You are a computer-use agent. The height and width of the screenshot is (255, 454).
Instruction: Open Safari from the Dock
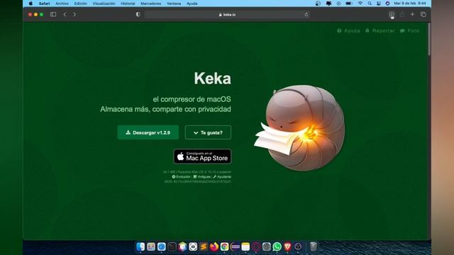pyautogui.click(x=161, y=246)
